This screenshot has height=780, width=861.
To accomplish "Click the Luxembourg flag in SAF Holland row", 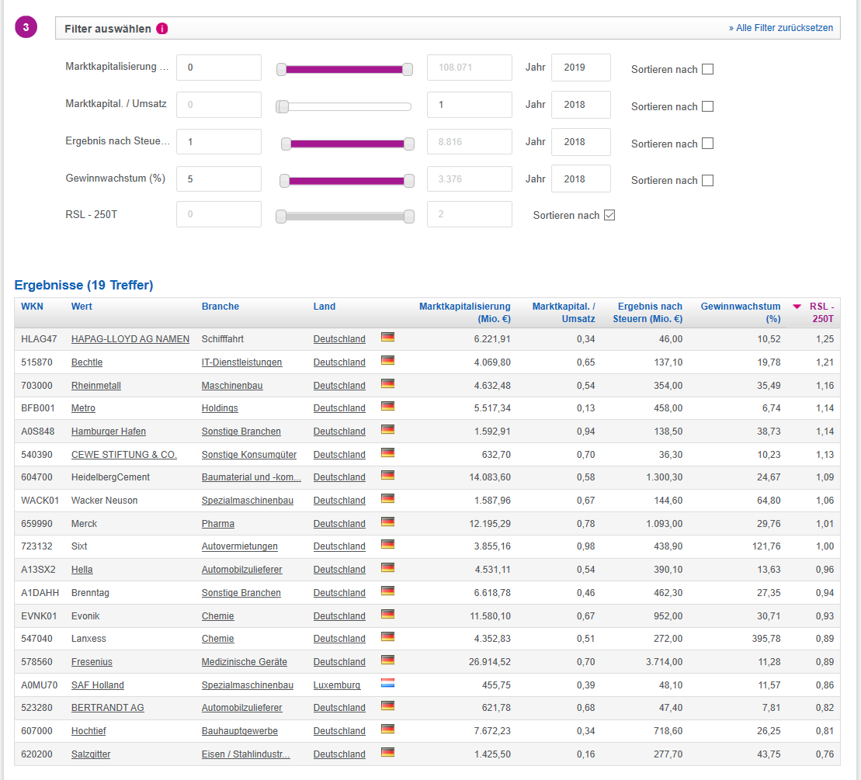I will coord(387,683).
